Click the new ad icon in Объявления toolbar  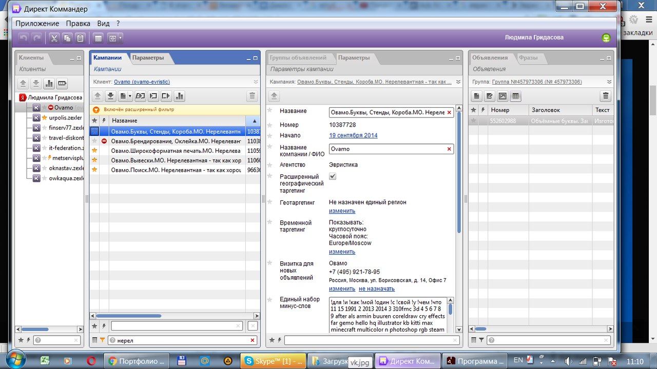point(477,96)
